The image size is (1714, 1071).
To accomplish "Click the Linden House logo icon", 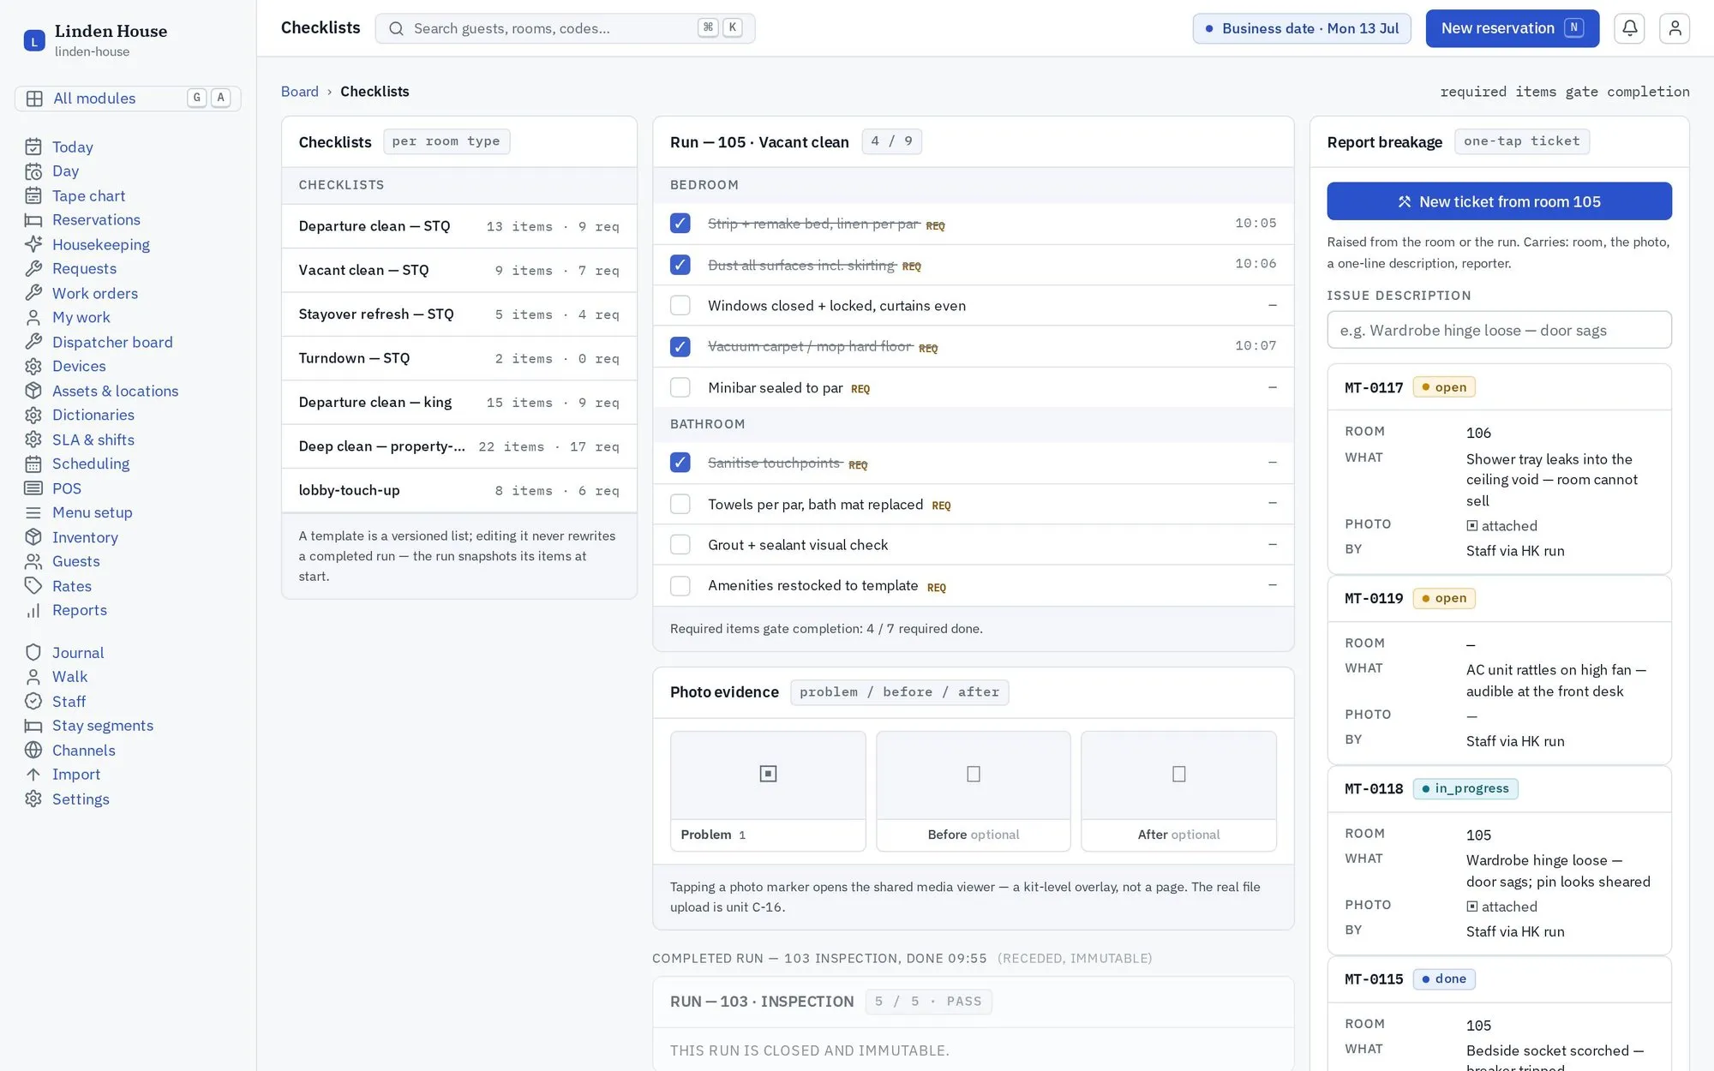I will point(34,40).
